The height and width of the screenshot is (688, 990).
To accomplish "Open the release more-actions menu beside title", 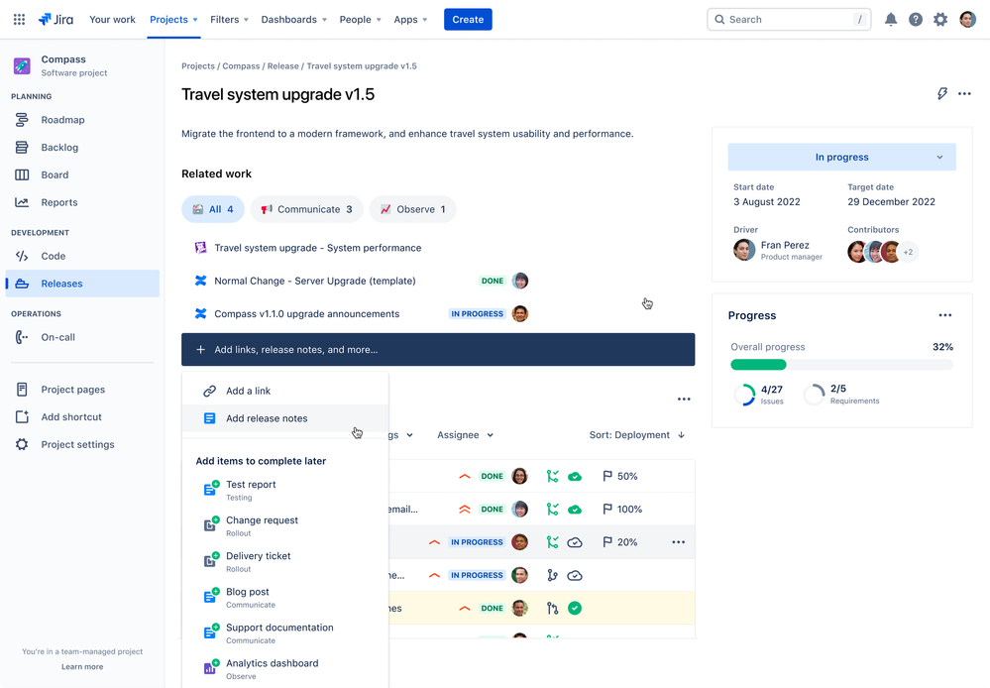I will tap(964, 93).
